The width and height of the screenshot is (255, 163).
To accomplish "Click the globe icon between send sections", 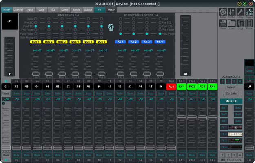I will click(x=111, y=27).
